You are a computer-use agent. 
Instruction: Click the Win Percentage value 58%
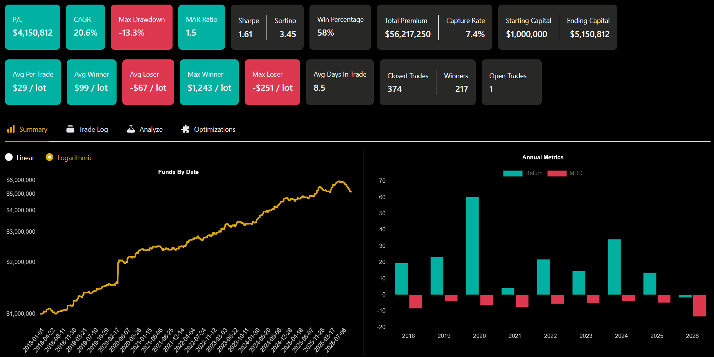click(326, 33)
